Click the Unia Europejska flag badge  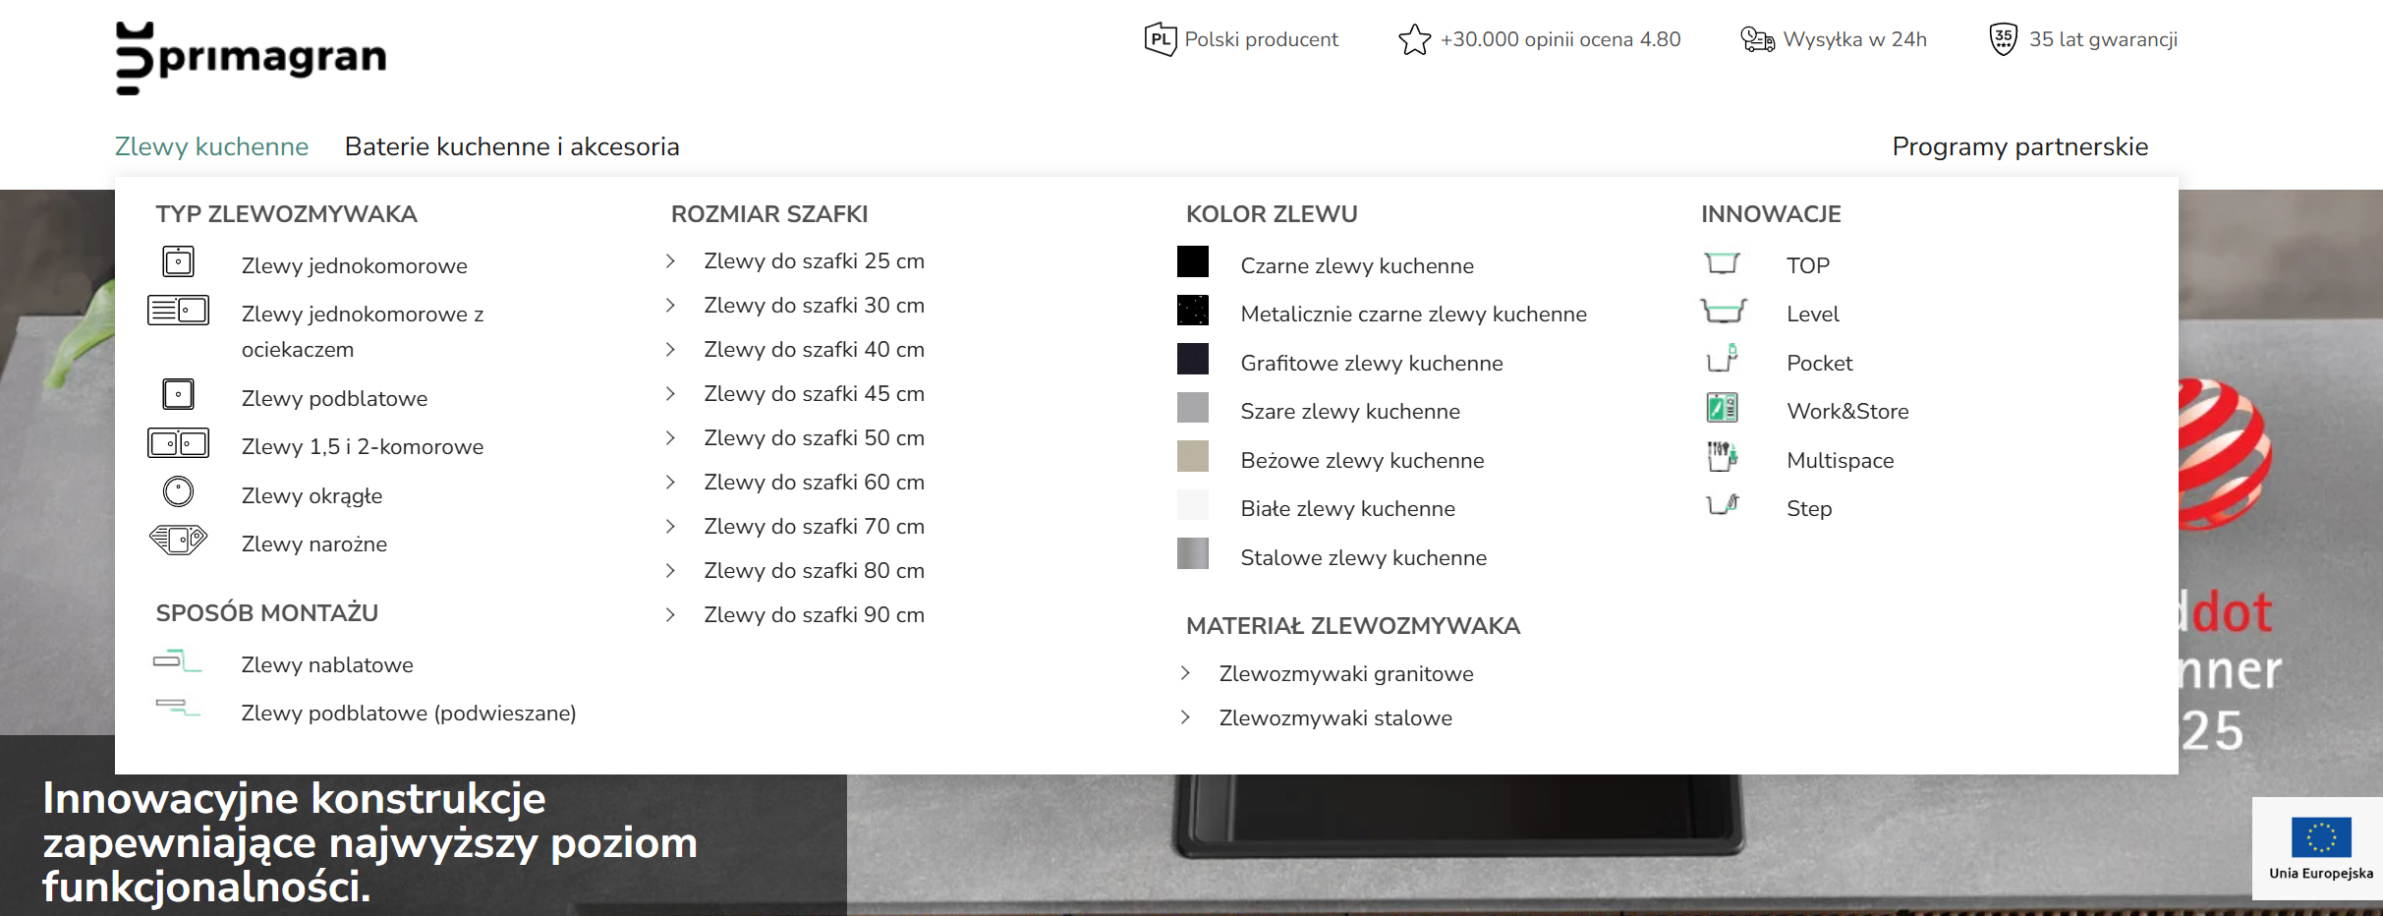coord(2320,847)
